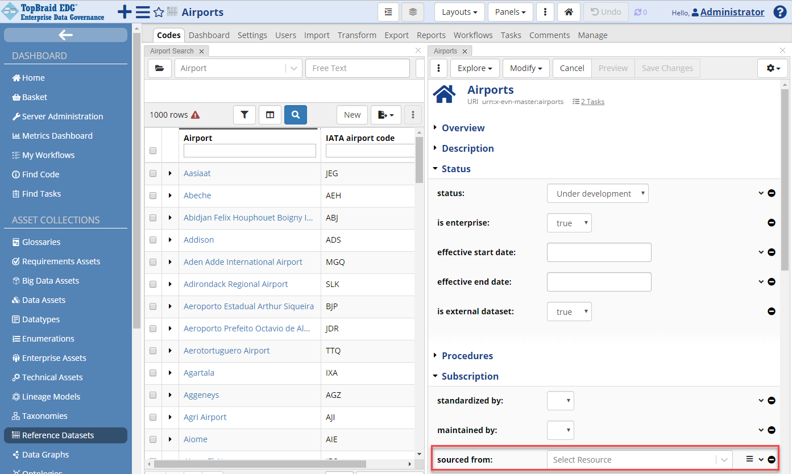Check the checkbox for Aasiaat row
This screenshot has width=792, height=474.
153,173
